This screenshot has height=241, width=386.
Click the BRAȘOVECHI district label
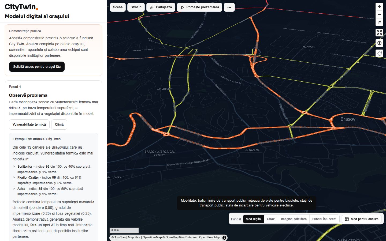165,89
